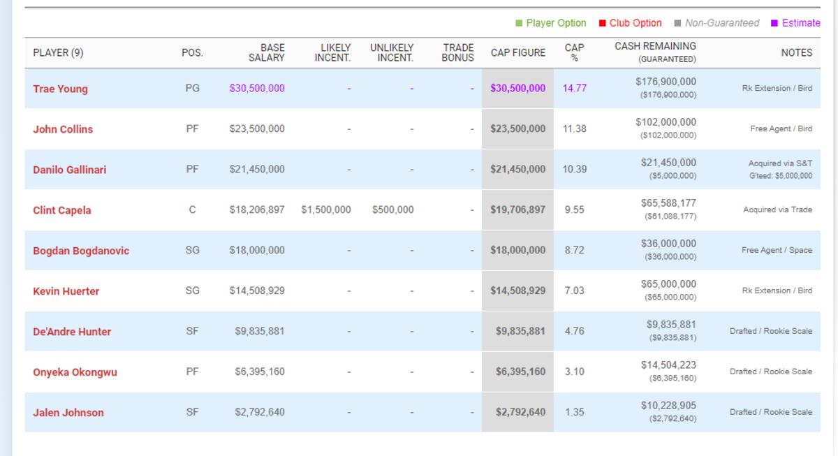Click the gray Non-Guaranteed legend square

[678, 23]
